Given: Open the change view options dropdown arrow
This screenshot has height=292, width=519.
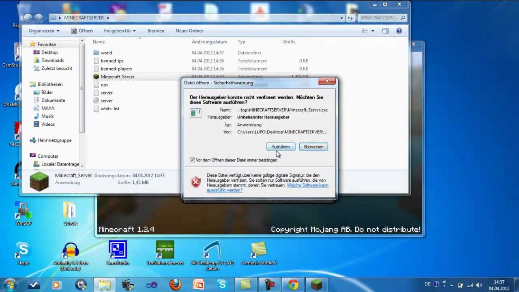Looking at the screenshot, I should pyautogui.click(x=373, y=31).
